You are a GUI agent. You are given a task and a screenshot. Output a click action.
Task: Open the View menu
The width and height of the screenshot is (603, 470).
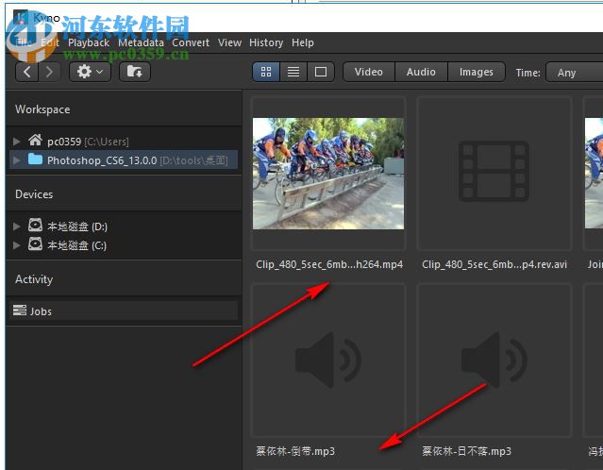[x=229, y=42]
